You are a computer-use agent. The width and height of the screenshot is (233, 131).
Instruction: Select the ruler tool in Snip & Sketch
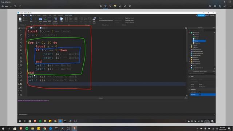[x=125, y=6]
